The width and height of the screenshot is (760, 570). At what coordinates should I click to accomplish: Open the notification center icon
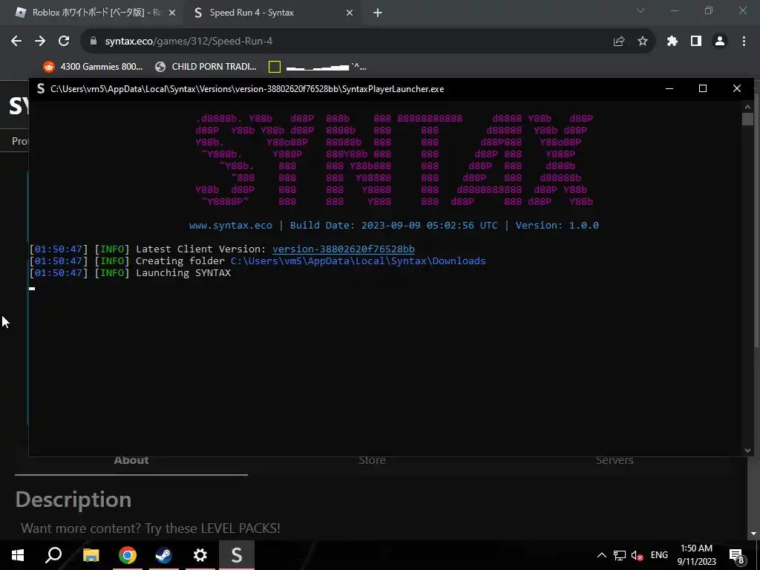(737, 555)
